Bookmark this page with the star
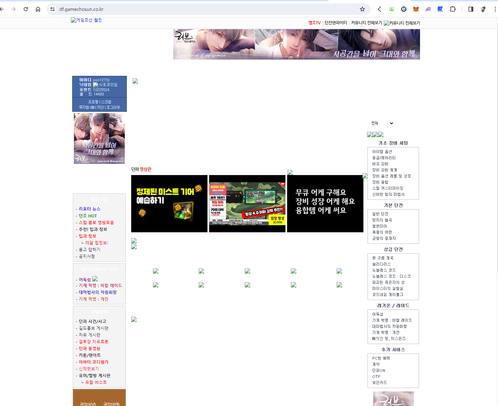498x406 pixels. click(x=362, y=9)
